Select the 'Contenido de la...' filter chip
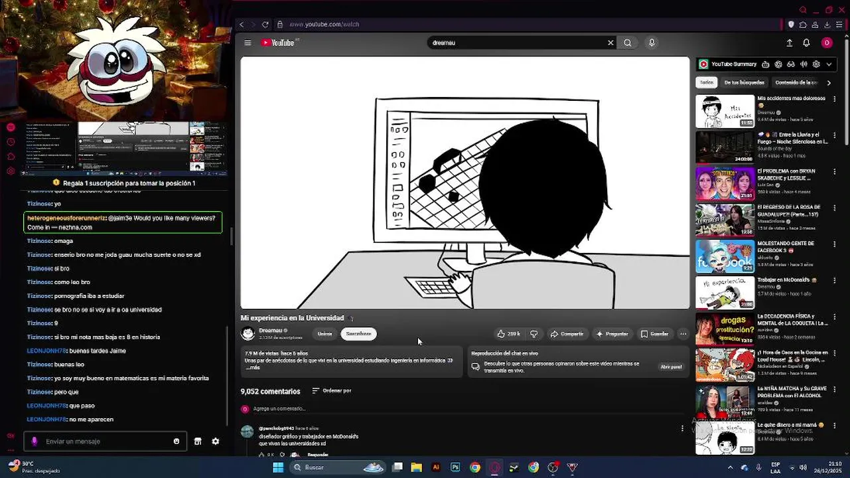This screenshot has height=478, width=850. (796, 82)
